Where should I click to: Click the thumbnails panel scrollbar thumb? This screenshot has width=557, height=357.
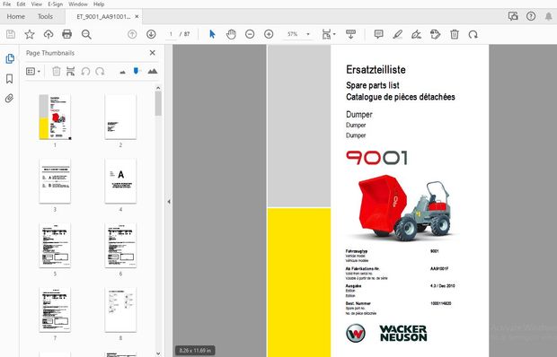click(158, 103)
